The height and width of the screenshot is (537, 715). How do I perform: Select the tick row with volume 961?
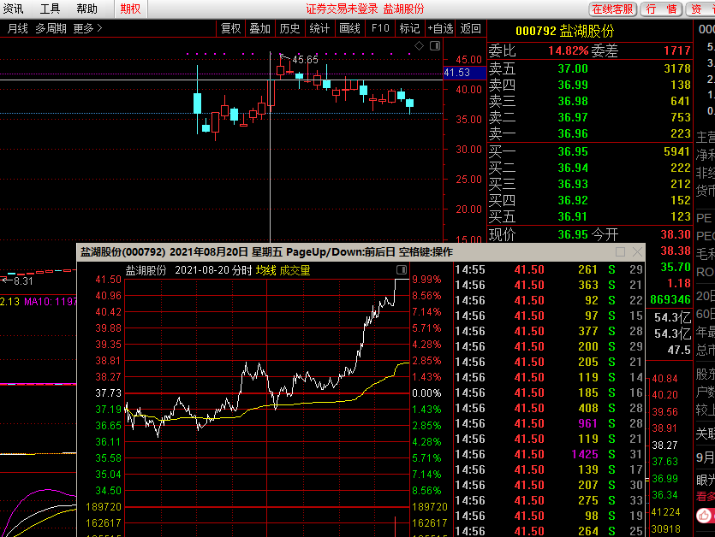pos(549,423)
